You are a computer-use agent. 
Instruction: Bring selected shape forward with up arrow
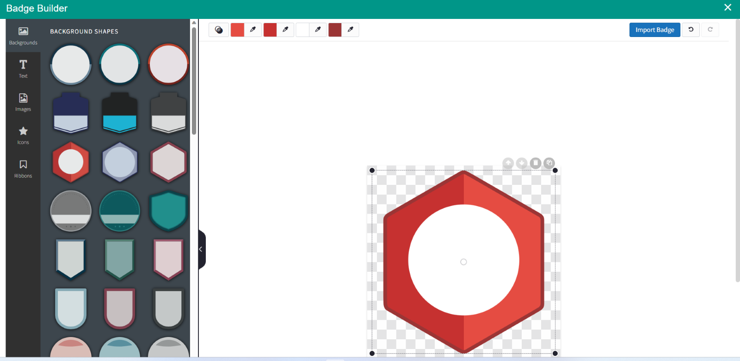click(x=508, y=163)
